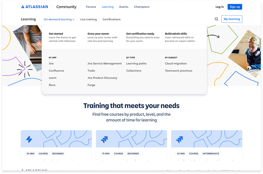Screen dimensions: 263x174
Task: Open Collections under By Type
Action: point(134,71)
